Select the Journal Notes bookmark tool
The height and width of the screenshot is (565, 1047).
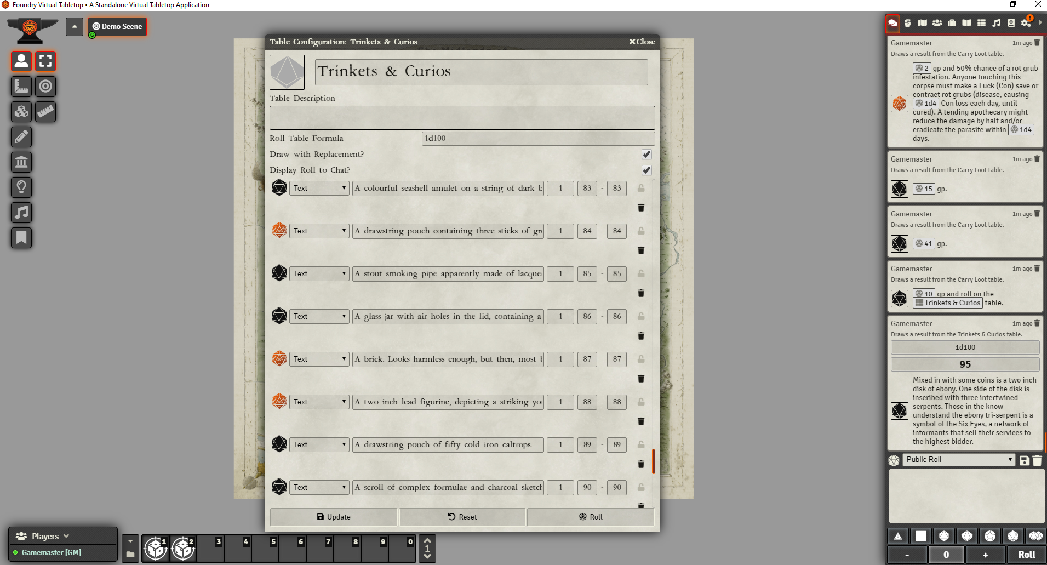21,238
